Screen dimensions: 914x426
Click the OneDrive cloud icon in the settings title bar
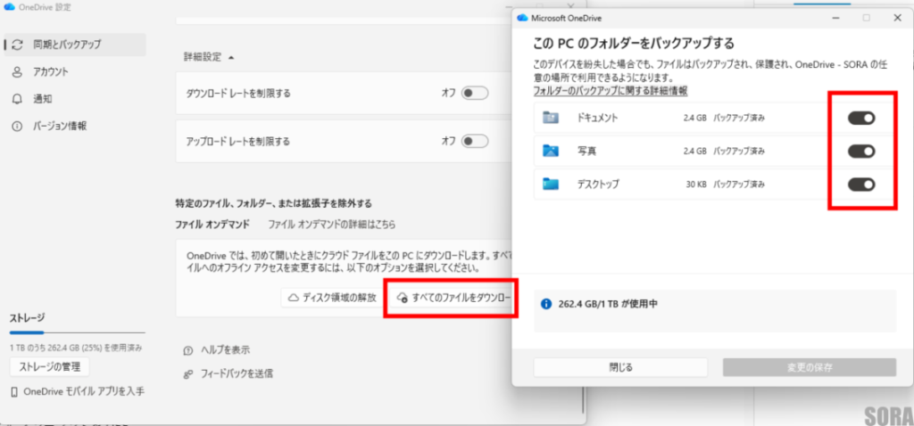(9, 7)
